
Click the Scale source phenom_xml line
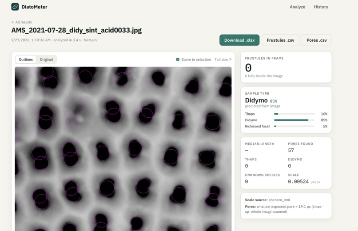tap(267, 200)
